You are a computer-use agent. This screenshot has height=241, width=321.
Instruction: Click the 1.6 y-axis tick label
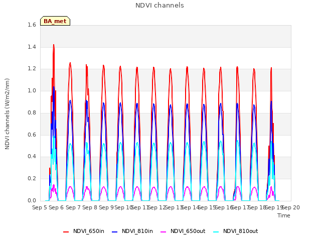[32, 25]
